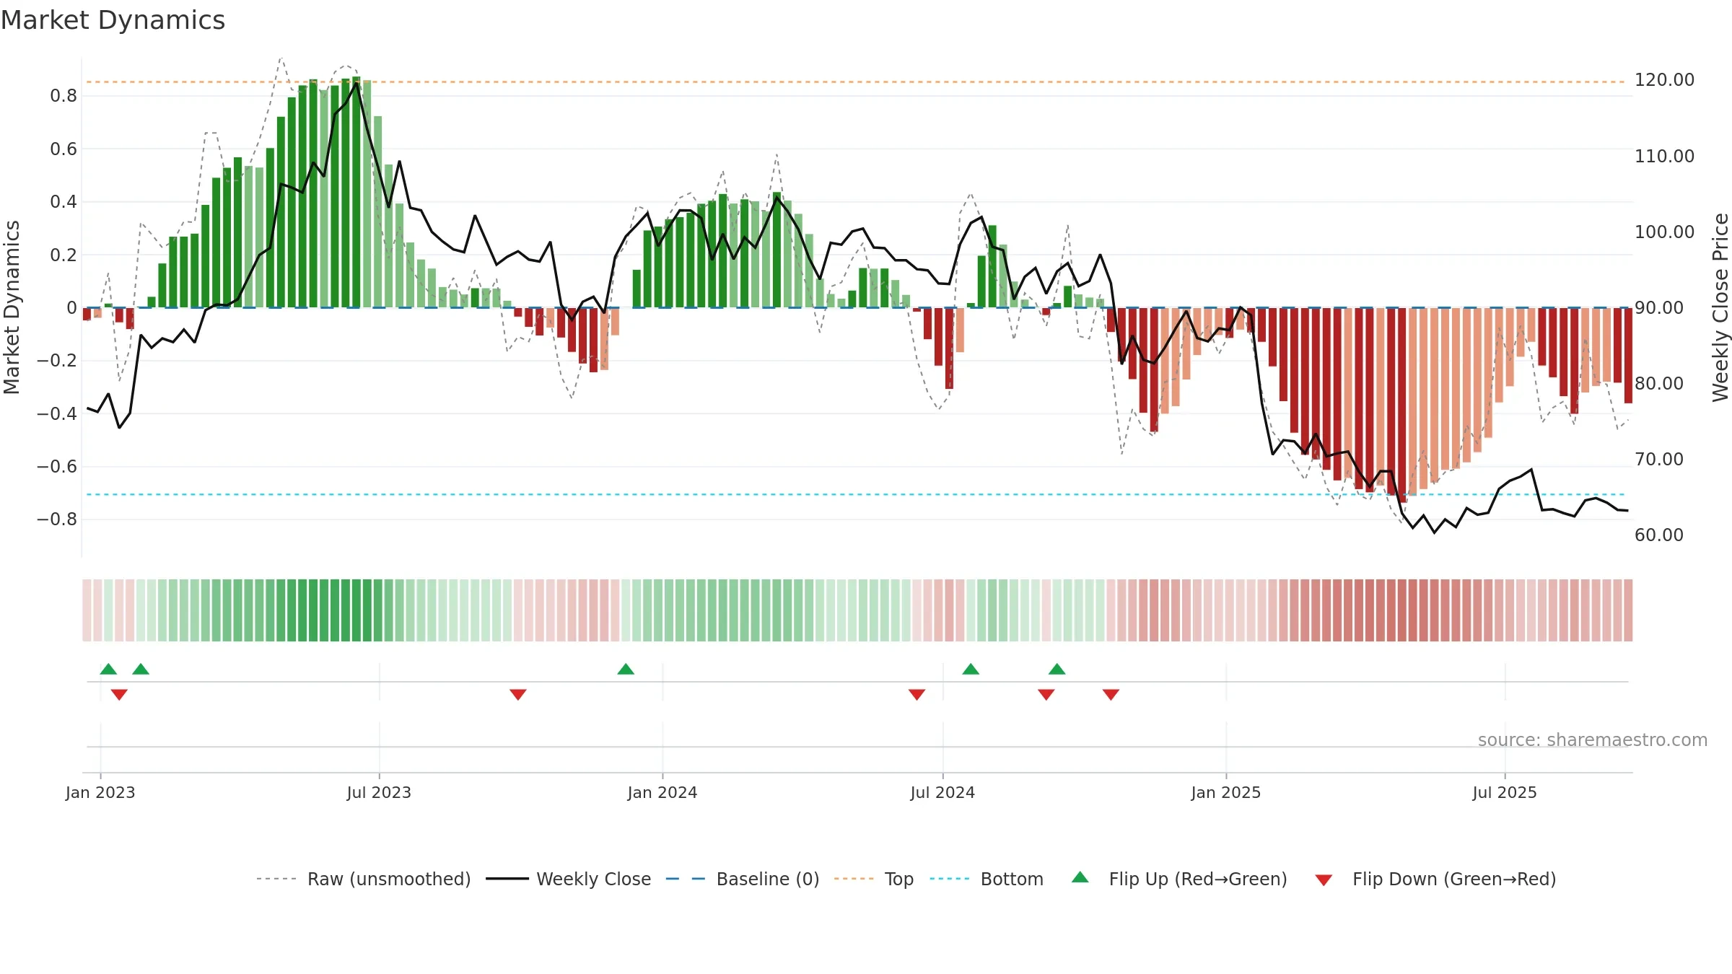Viewport: 1732px width, 974px height.
Task: Click the 70.00 right-axis price label
Action: [1659, 459]
